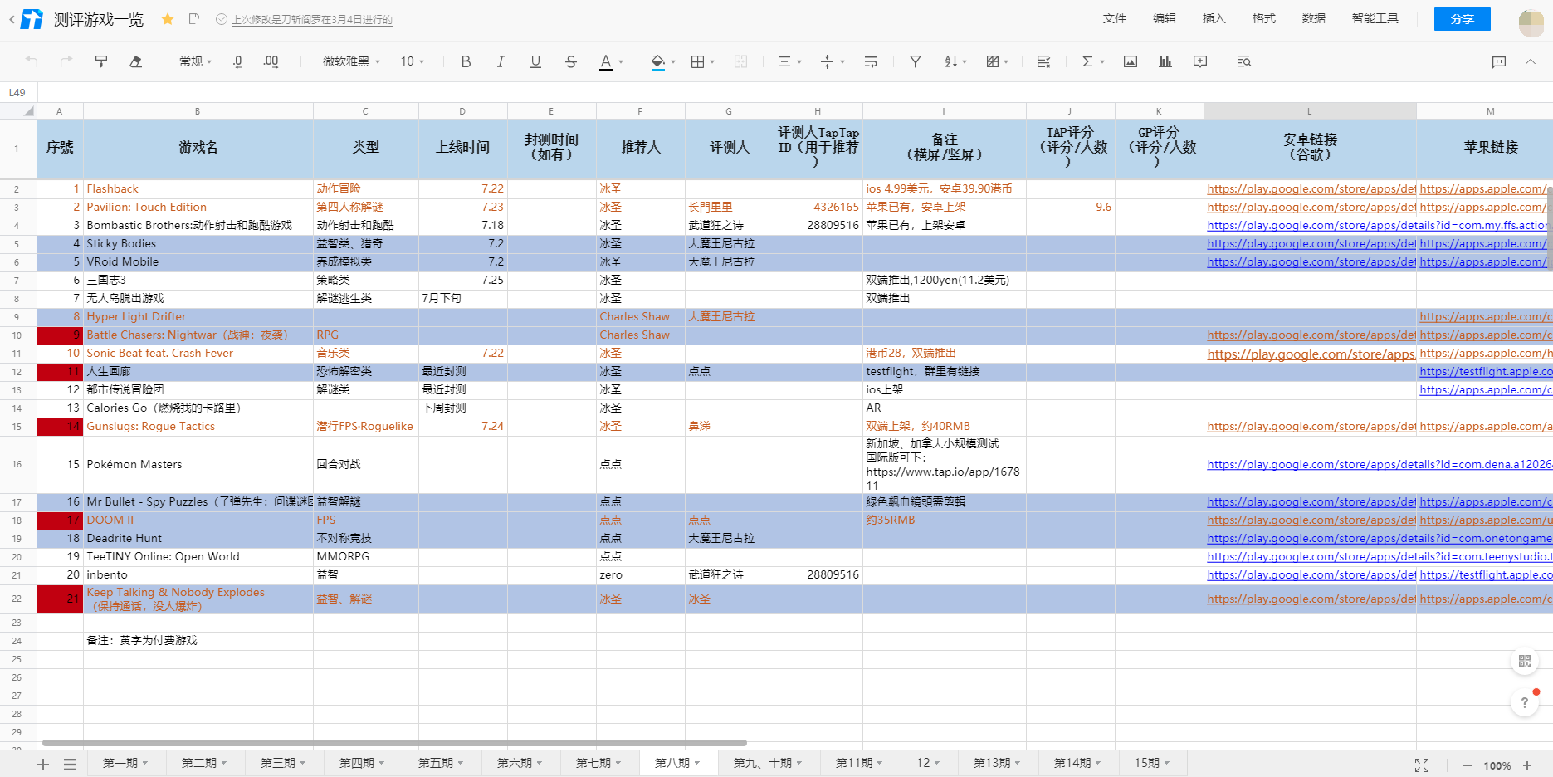Apply strikethrough formatting
1553x777 pixels.
(x=570, y=61)
